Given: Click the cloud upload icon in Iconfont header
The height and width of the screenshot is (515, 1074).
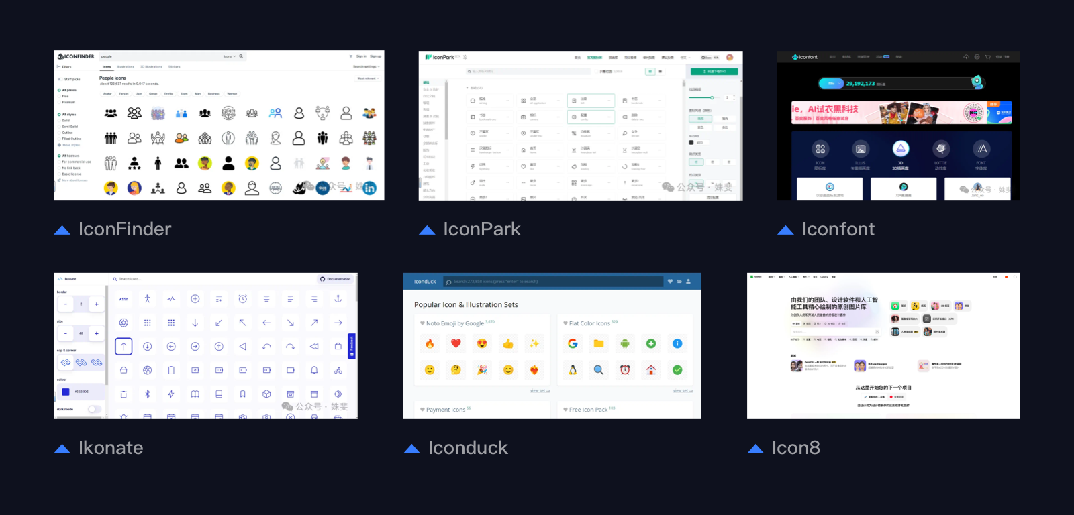Looking at the screenshot, I should pos(967,57).
